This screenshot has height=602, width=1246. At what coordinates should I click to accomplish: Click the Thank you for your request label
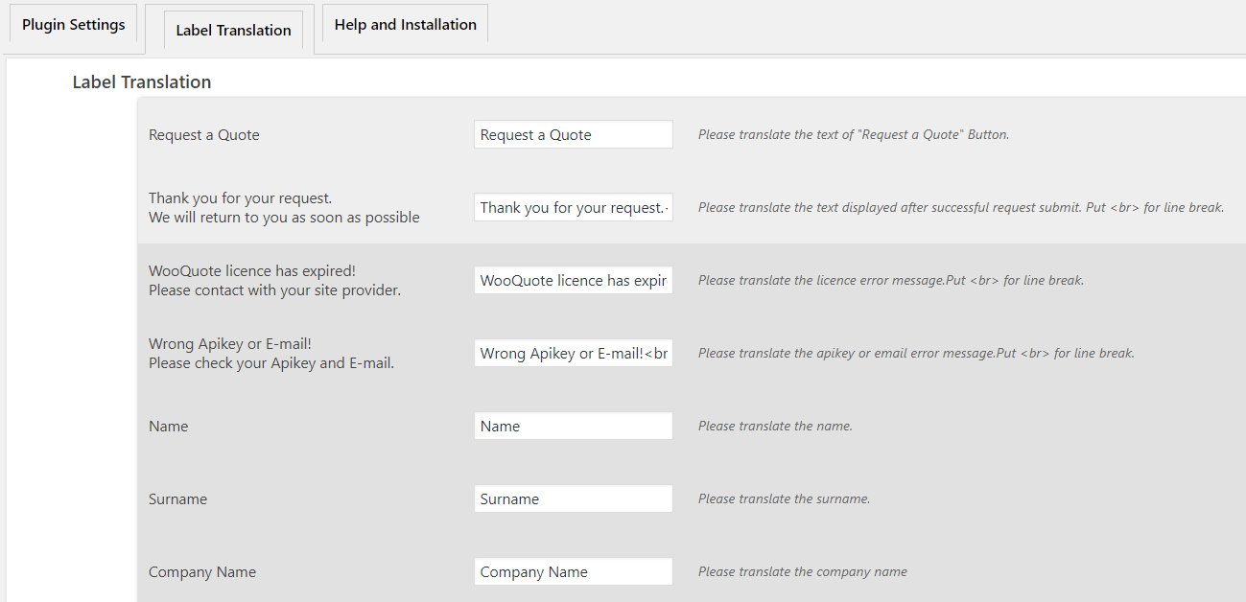pyautogui.click(x=284, y=208)
